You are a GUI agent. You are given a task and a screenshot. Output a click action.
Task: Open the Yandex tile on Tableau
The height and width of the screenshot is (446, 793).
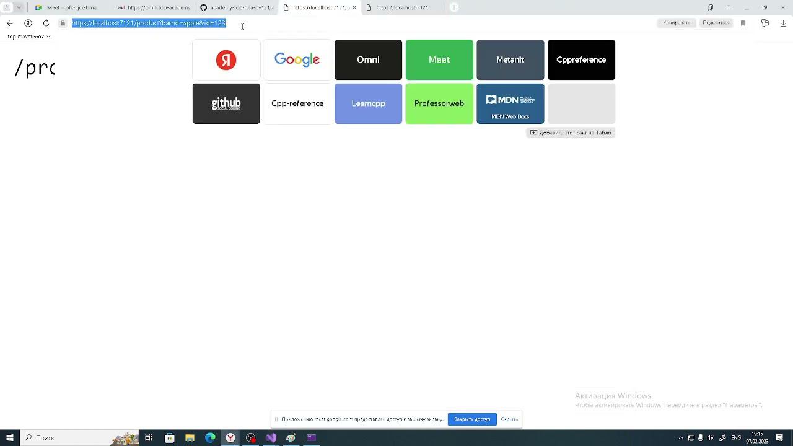[x=226, y=59]
